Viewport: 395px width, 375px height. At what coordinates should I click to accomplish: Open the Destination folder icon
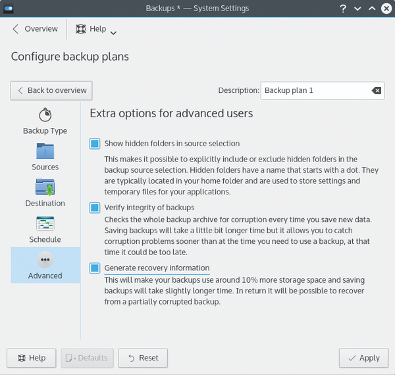click(45, 187)
